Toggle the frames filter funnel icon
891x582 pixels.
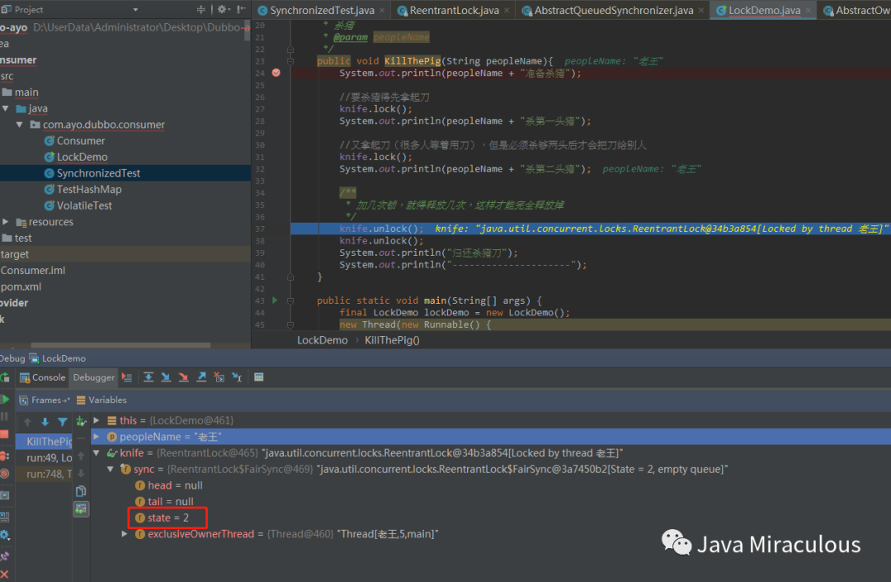(x=63, y=422)
